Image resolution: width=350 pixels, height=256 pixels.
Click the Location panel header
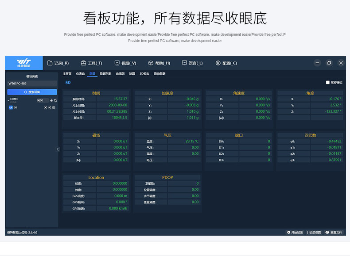coord(96,178)
